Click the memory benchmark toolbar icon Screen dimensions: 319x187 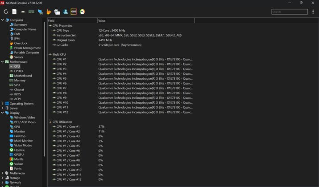[x=31, y=12]
